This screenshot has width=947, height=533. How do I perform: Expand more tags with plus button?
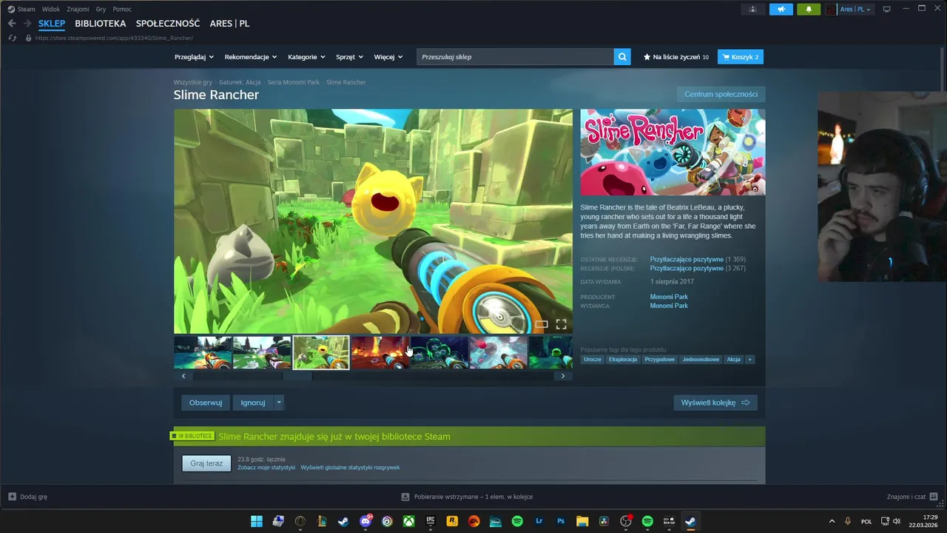coord(749,360)
